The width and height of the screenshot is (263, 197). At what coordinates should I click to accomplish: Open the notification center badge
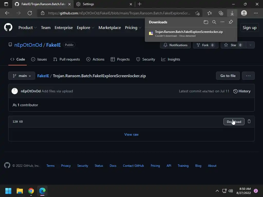coord(256,191)
